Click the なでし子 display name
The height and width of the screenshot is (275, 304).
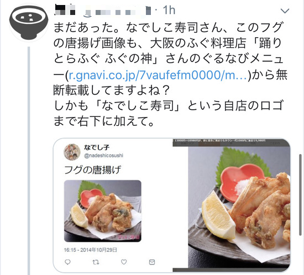[x=97, y=147]
